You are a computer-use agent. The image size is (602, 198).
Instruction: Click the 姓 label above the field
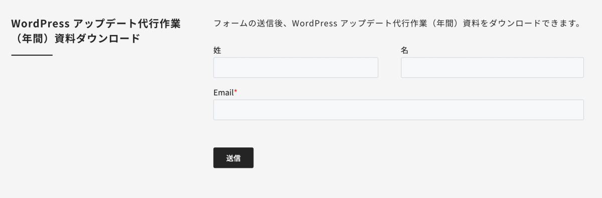(x=217, y=50)
